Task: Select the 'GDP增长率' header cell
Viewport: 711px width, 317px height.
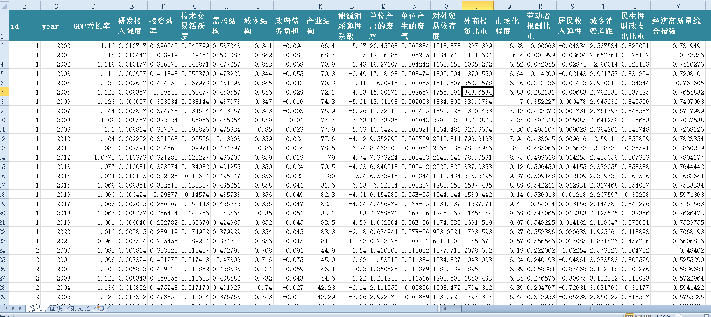Action: click(94, 26)
